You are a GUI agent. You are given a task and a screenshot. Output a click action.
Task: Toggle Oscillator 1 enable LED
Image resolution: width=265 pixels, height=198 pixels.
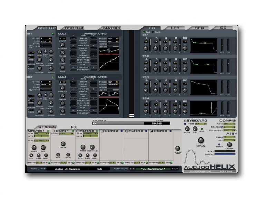[53, 34]
